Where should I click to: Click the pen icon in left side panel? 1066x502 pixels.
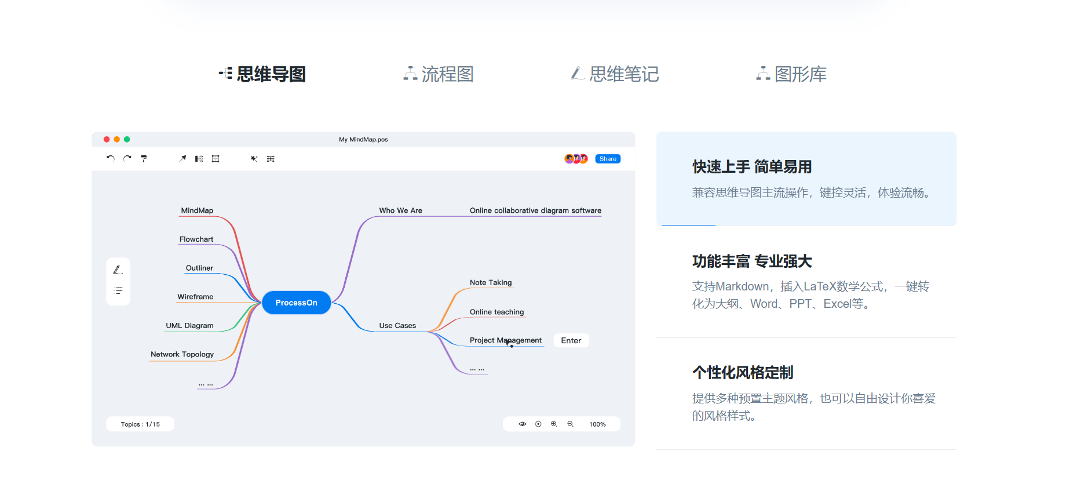pos(118,270)
